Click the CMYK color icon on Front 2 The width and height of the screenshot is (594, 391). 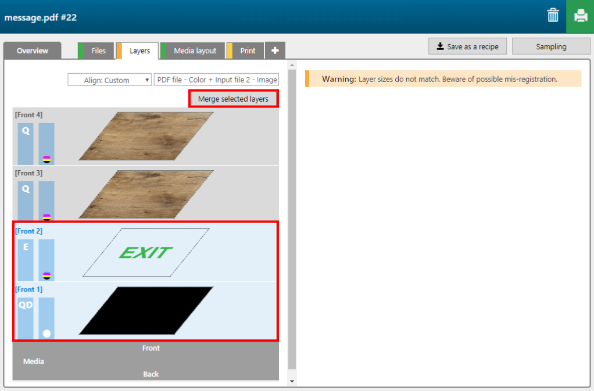(x=47, y=275)
